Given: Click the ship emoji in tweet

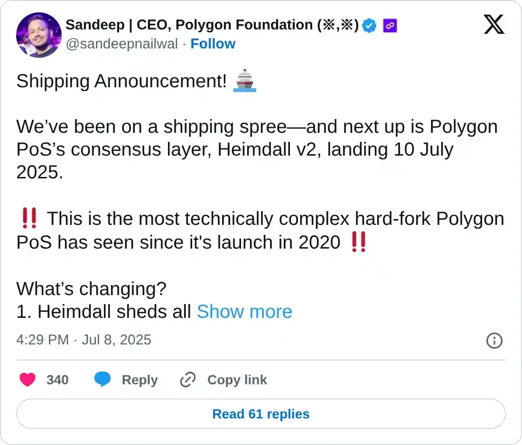Looking at the screenshot, I should pos(245,81).
